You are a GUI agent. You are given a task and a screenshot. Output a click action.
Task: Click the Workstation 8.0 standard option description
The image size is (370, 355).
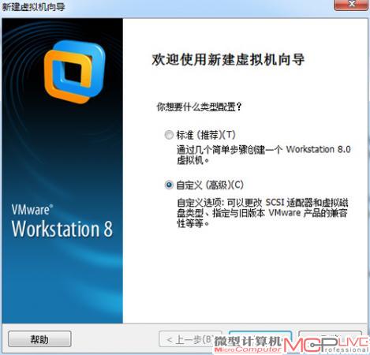coord(263,155)
